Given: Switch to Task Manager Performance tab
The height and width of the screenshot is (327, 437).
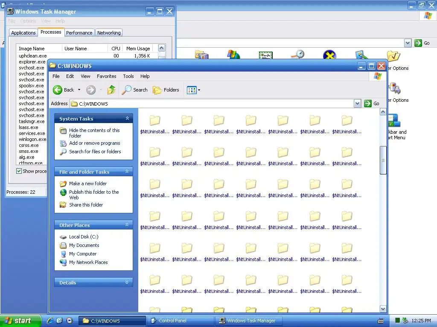Looking at the screenshot, I should (79, 33).
